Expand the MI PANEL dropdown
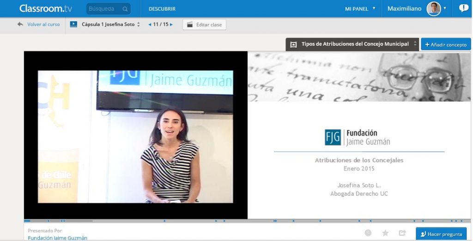Image resolution: width=473 pixels, height=241 pixels. 360,9
